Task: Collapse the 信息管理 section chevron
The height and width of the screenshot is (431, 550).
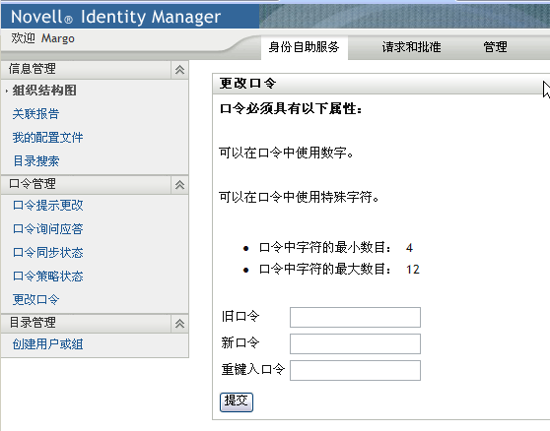Action: (x=179, y=70)
